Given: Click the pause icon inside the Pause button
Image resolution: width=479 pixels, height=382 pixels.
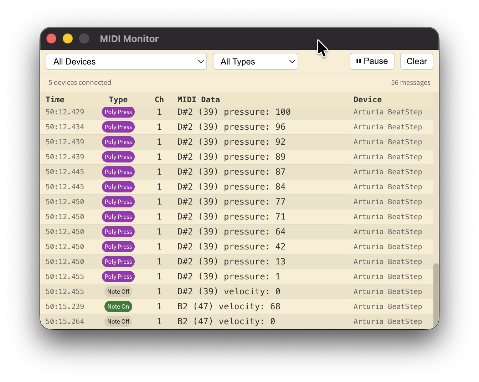Looking at the screenshot, I should pos(358,61).
